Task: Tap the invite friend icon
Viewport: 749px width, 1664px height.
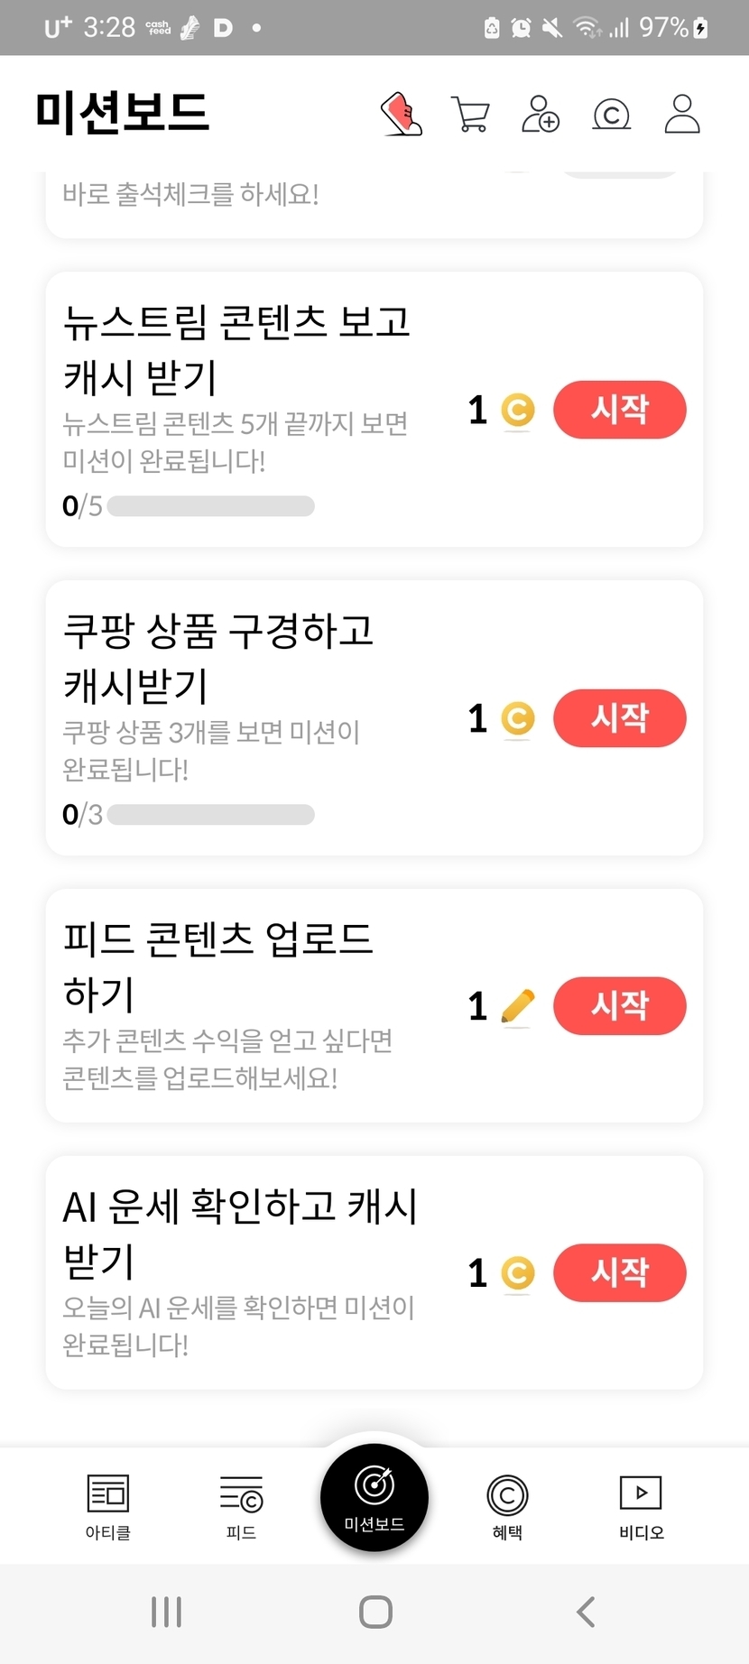Action: tap(541, 115)
